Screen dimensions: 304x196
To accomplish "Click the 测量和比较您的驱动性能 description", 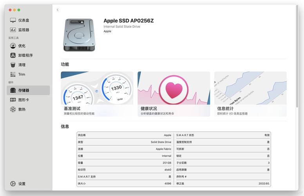I will point(79,114).
